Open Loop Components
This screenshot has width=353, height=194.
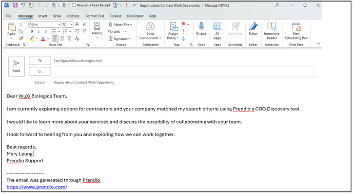(x=150, y=31)
